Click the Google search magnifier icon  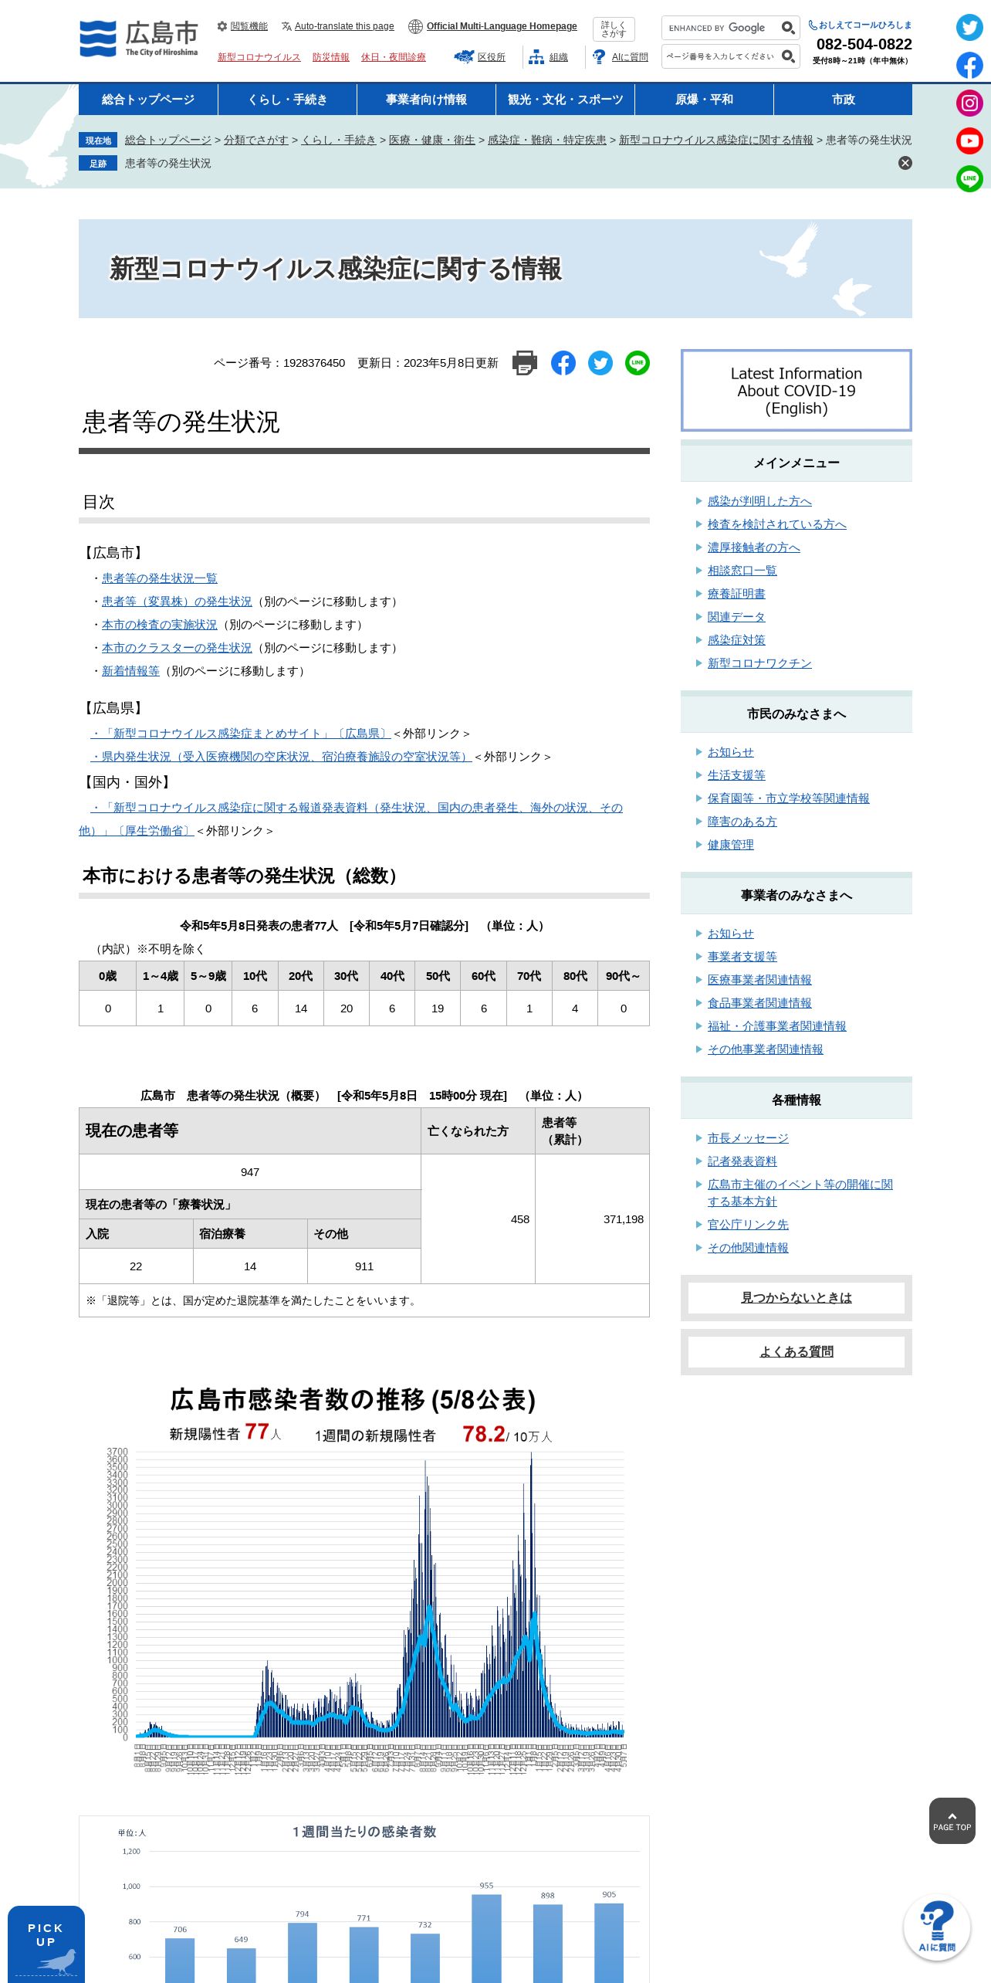point(787,28)
